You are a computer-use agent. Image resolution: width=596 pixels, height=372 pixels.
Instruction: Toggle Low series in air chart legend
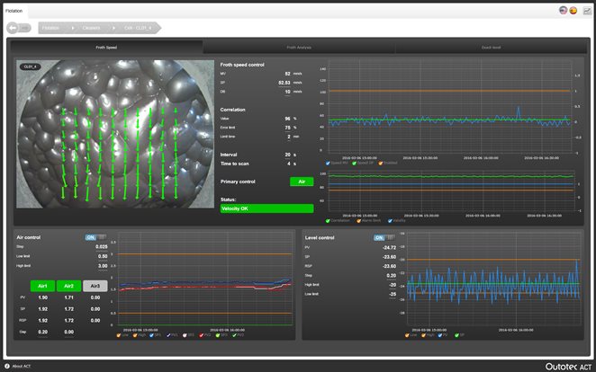(x=119, y=335)
